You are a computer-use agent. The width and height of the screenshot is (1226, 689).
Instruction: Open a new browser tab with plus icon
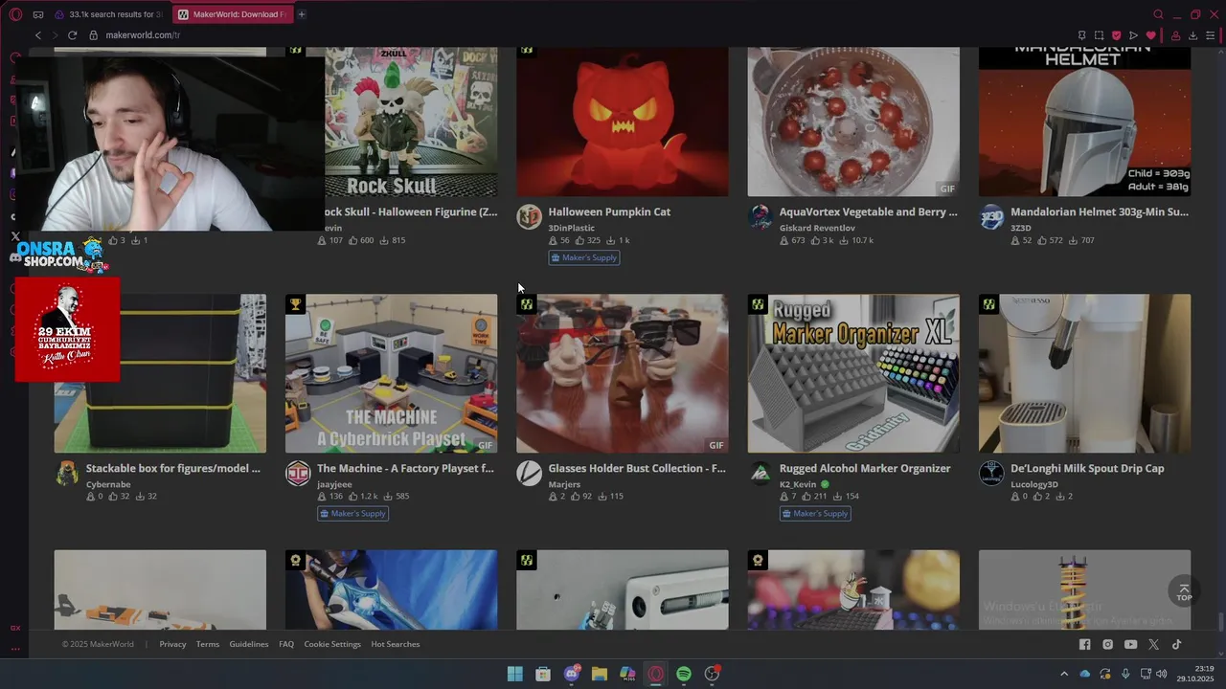[301, 14]
